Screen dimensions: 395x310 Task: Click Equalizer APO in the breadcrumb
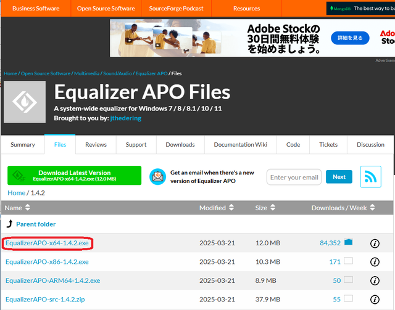[151, 73]
